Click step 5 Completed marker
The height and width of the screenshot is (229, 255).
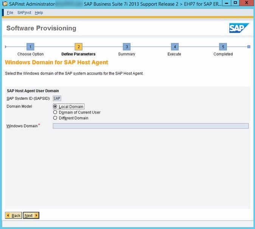[x=223, y=47]
